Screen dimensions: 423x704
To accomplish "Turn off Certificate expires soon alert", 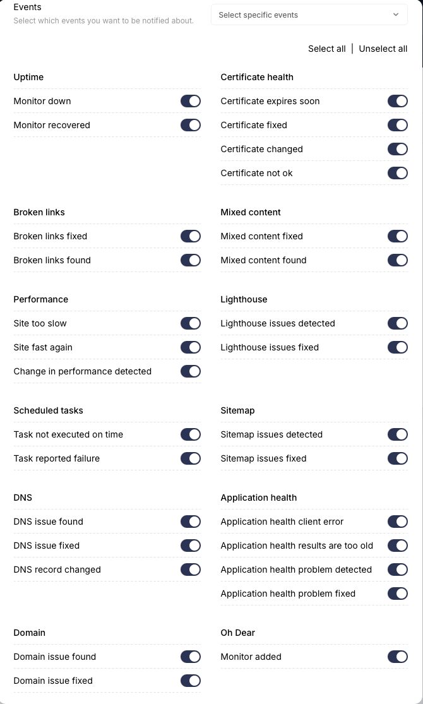I will pyautogui.click(x=398, y=101).
